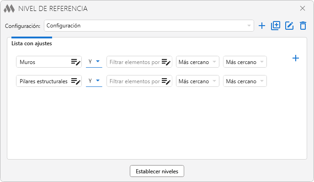
Task: Add a new row to the settings list
Action: tap(296, 59)
